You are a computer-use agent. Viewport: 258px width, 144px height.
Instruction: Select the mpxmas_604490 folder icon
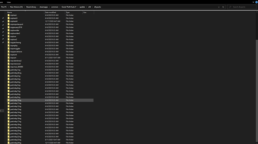point(9,67)
